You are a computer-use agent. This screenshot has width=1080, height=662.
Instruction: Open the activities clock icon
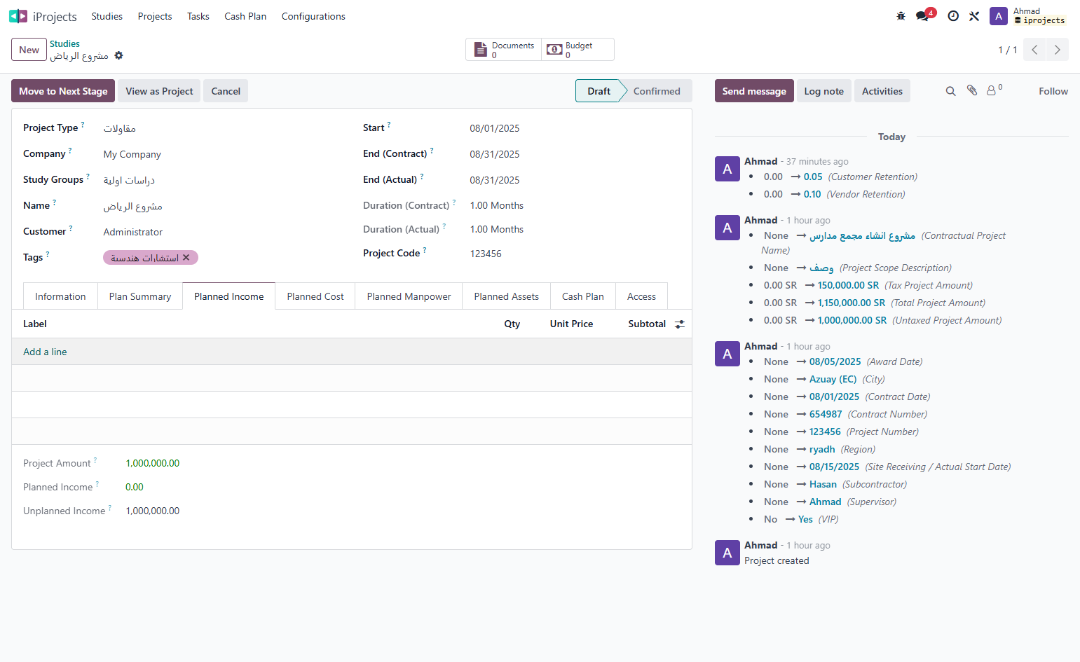click(953, 16)
